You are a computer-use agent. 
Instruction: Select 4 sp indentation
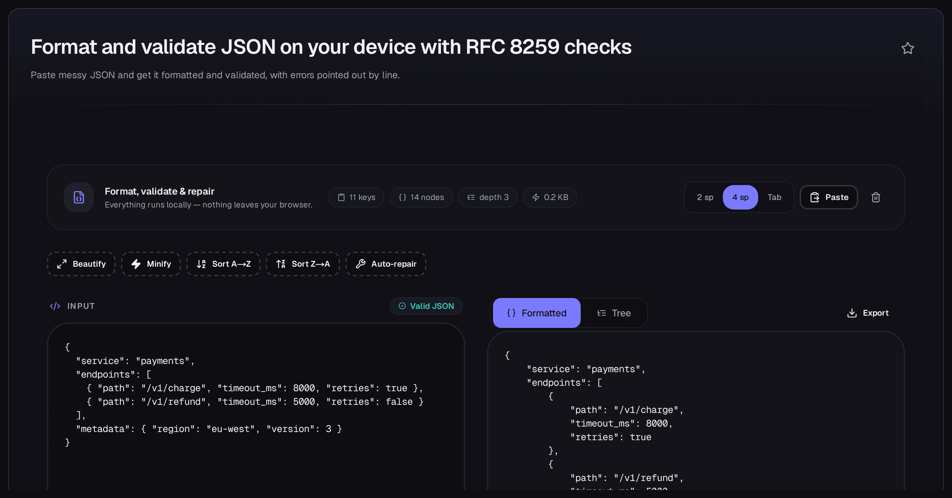point(740,197)
